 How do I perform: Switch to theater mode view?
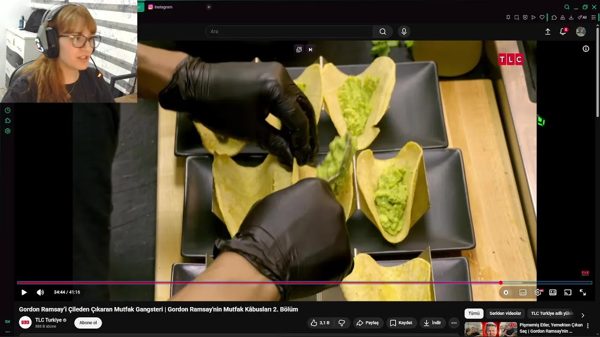tap(553, 293)
